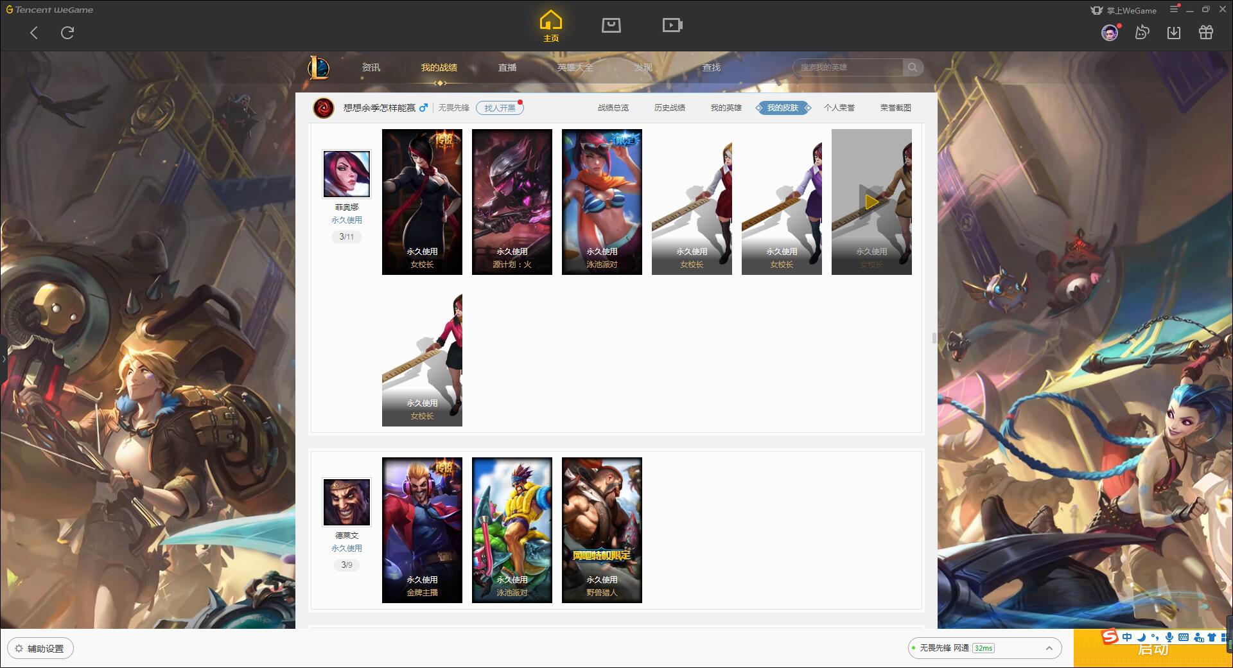
Task: Open 菲奥娜 泳池派对 skin card
Action: pos(602,202)
